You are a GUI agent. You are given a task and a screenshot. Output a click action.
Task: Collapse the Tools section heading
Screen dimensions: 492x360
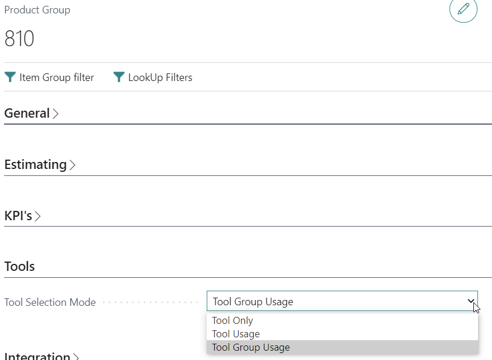(x=20, y=267)
